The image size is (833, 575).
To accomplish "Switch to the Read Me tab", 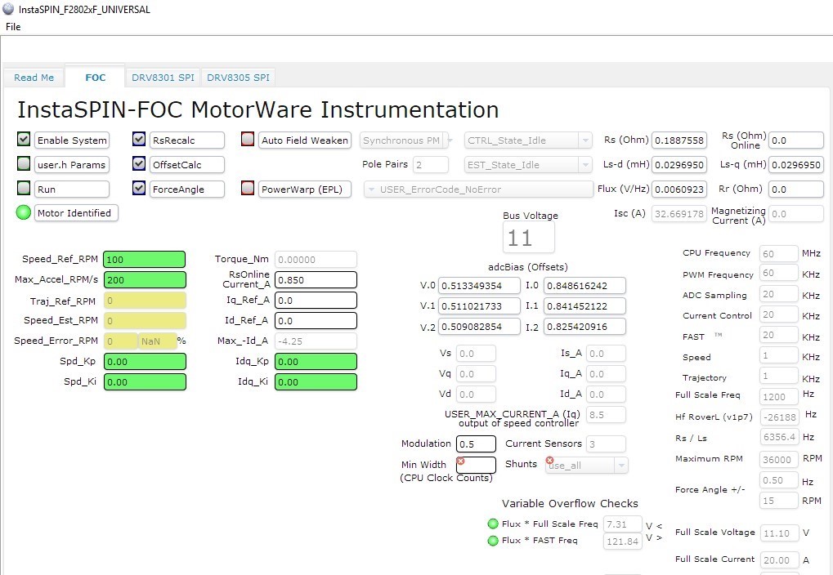I will [x=34, y=78].
